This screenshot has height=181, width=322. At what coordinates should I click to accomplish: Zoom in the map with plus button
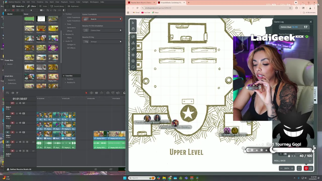coord(292,168)
